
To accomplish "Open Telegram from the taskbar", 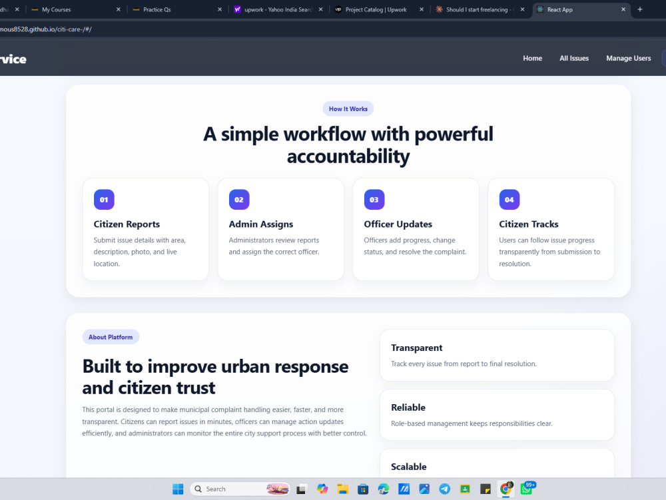I will tap(445, 489).
